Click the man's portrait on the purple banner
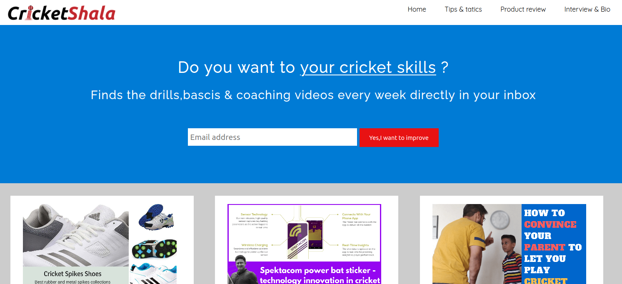Screen dimensions: 622x284 pyautogui.click(x=241, y=271)
